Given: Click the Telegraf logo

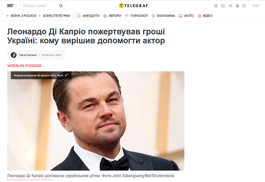Looking at the screenshot, I should (x=133, y=6).
